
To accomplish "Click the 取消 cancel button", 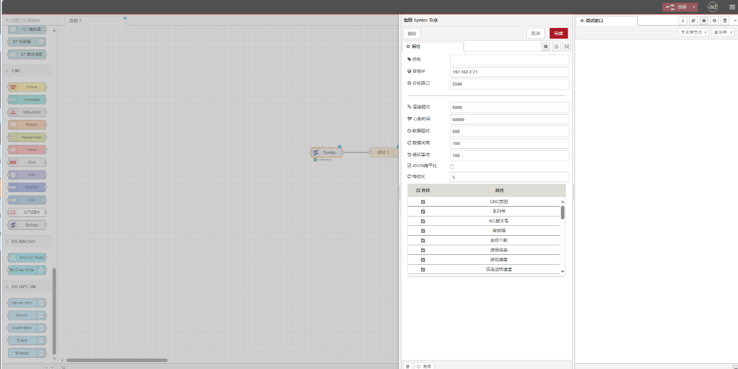I will click(x=535, y=34).
